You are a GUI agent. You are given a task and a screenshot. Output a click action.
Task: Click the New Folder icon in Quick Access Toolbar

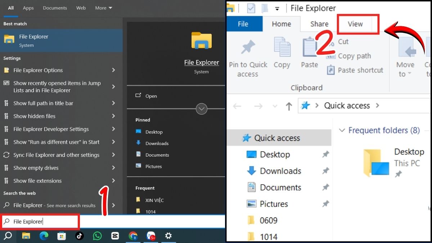[x=265, y=8]
